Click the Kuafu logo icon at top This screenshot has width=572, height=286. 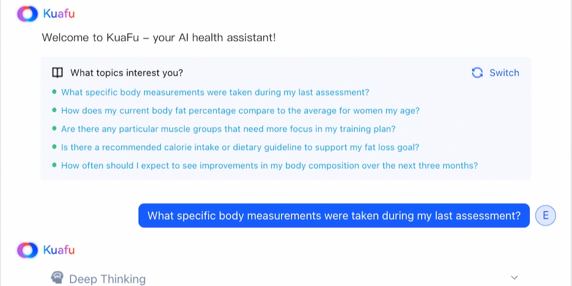point(27,14)
